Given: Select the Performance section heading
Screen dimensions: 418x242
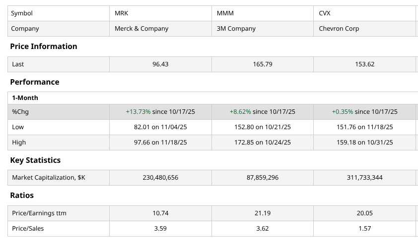Looking at the screenshot, I should click(x=35, y=82).
